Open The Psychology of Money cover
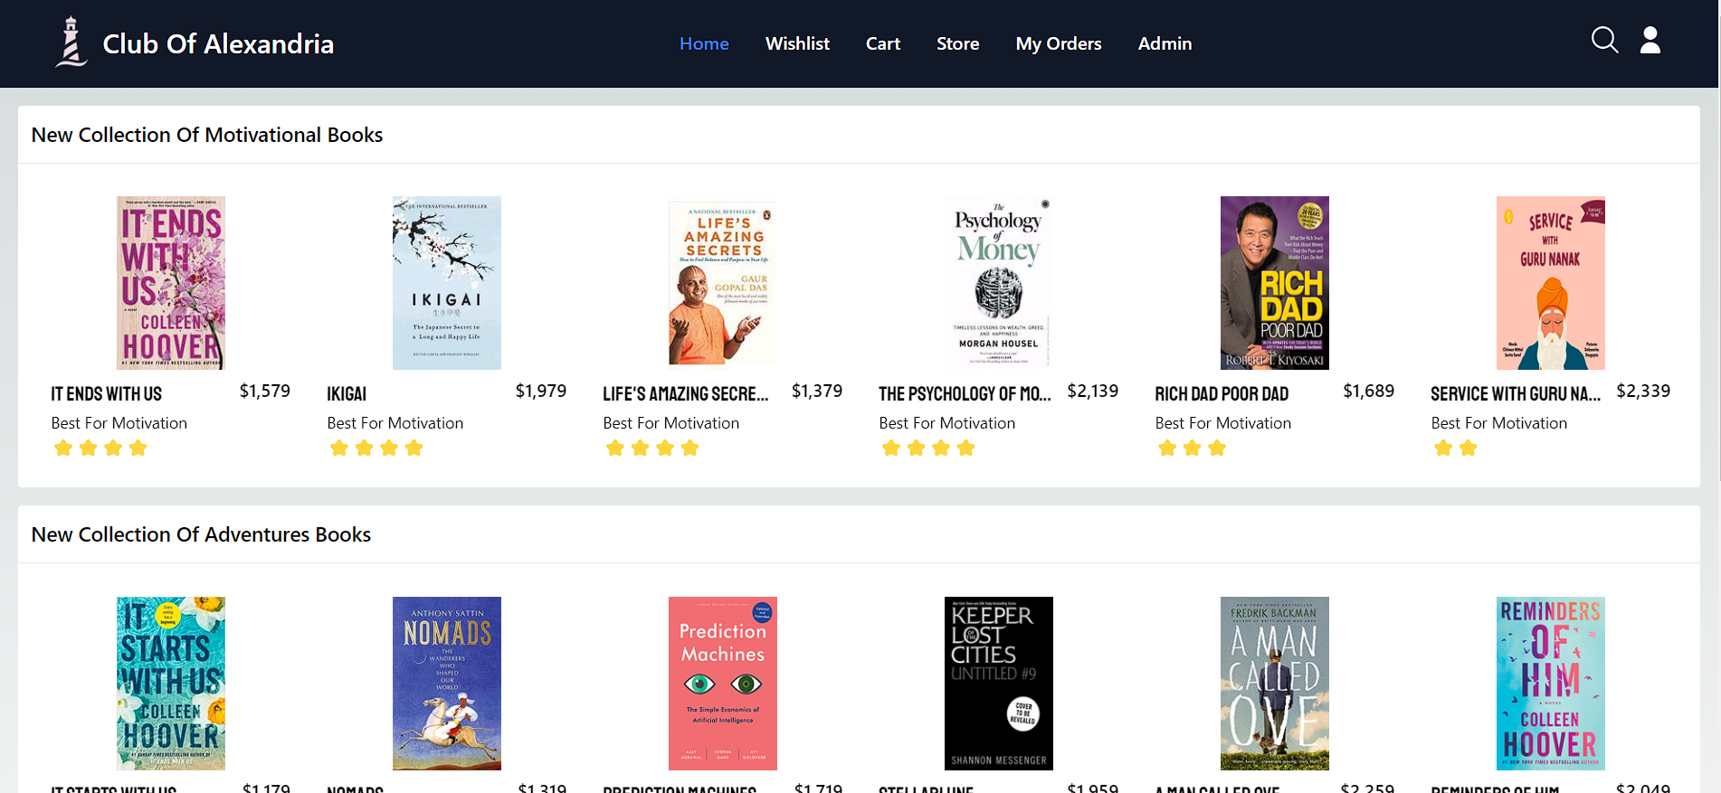Screen dimensions: 1721x793 tap(999, 283)
